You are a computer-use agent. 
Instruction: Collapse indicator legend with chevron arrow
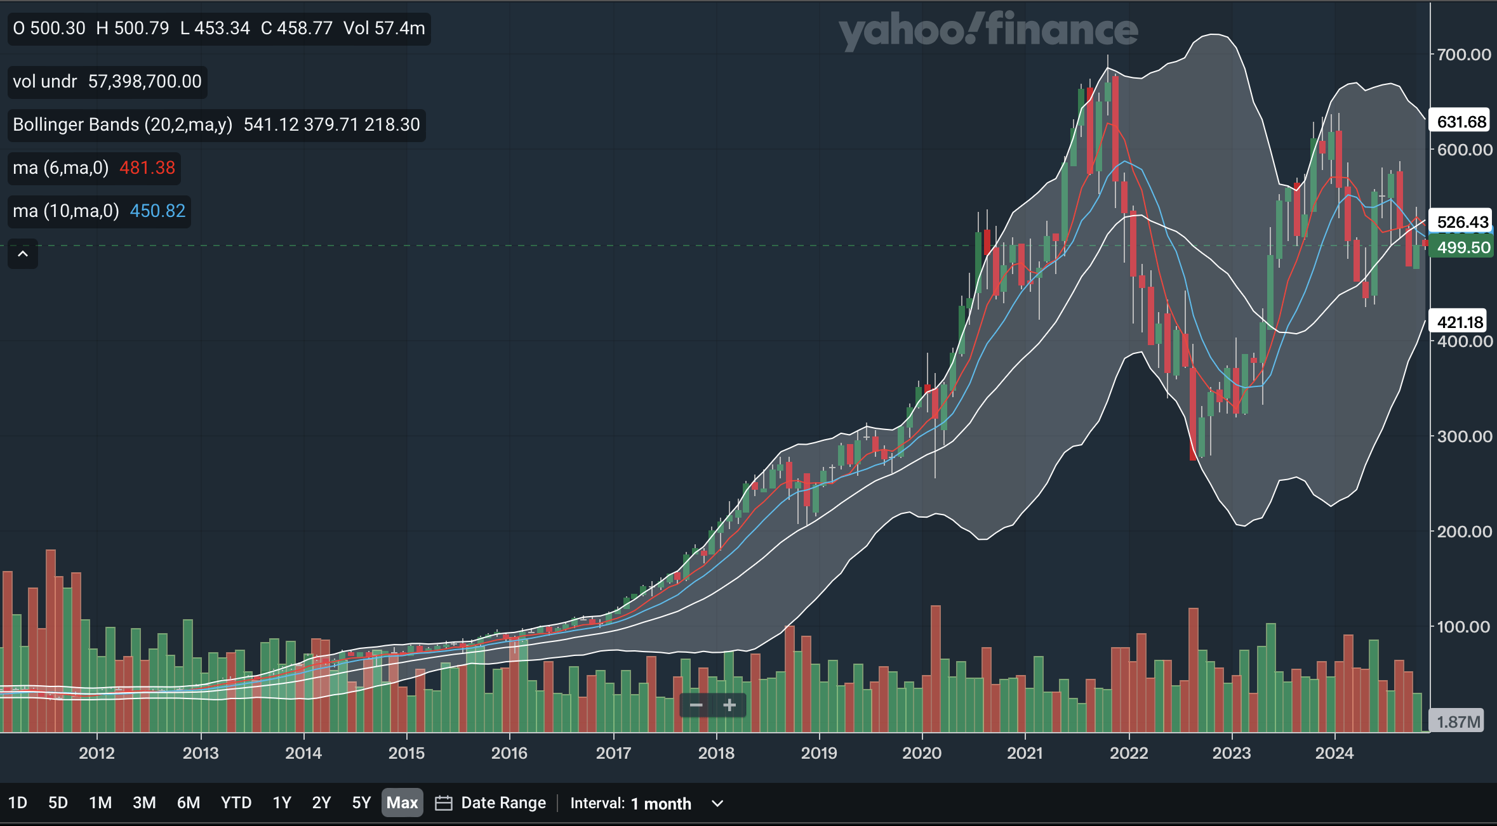[x=23, y=254]
